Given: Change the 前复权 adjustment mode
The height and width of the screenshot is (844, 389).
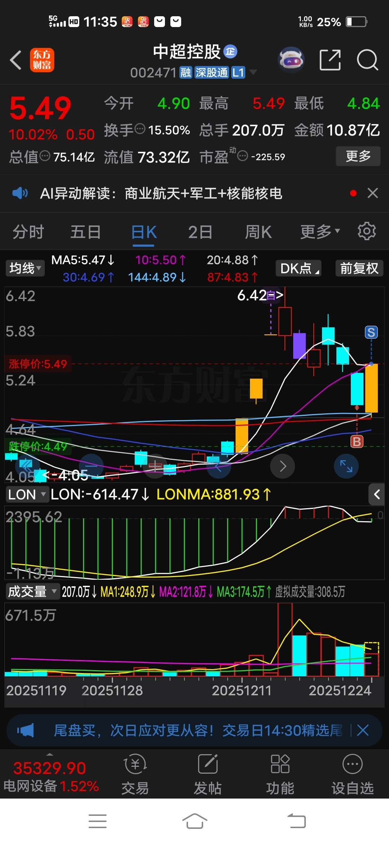Looking at the screenshot, I should [359, 268].
